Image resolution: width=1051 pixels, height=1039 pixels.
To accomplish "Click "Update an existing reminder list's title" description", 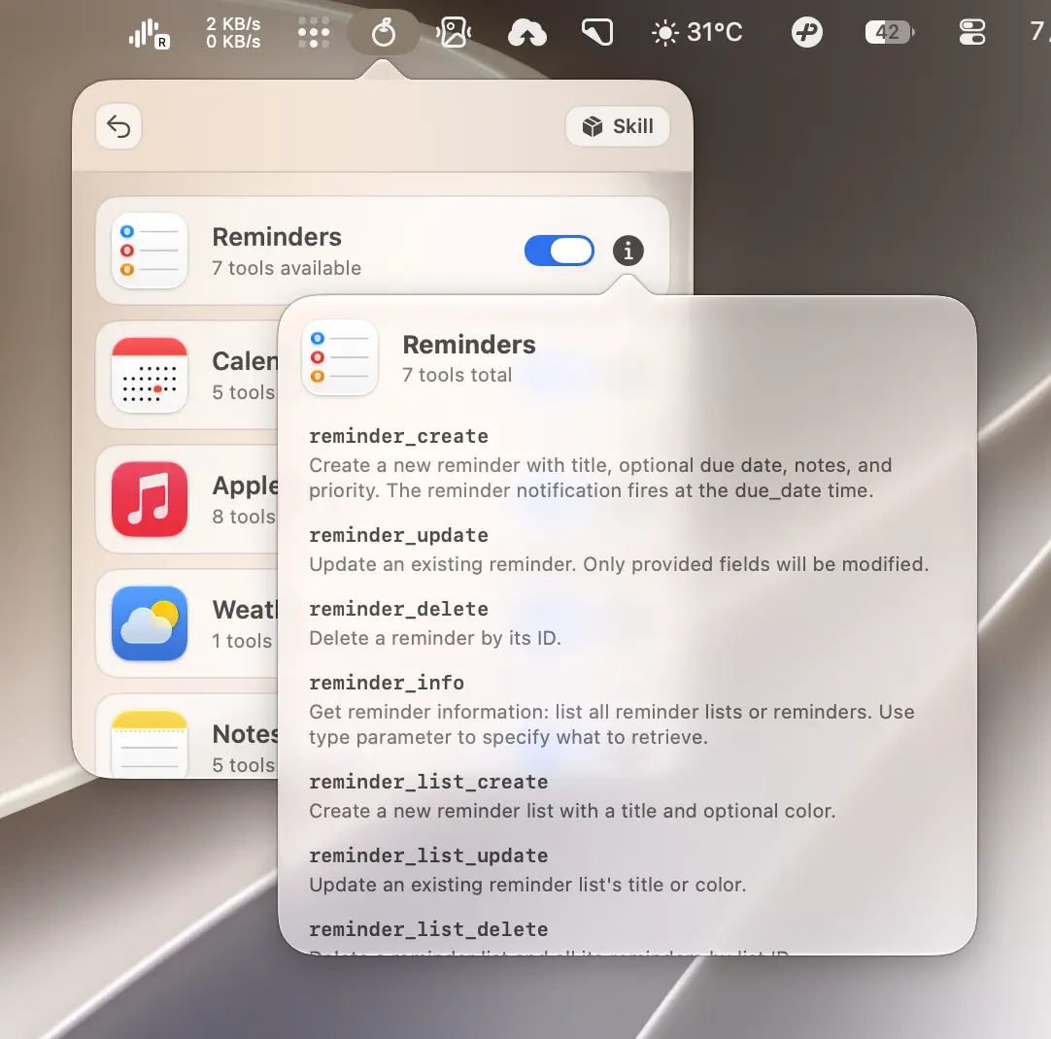I will 527,885.
